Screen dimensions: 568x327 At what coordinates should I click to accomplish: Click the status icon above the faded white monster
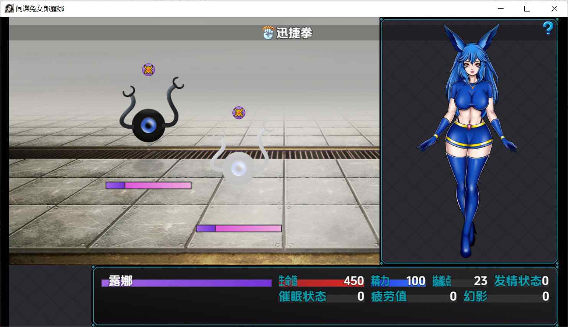pyautogui.click(x=239, y=113)
